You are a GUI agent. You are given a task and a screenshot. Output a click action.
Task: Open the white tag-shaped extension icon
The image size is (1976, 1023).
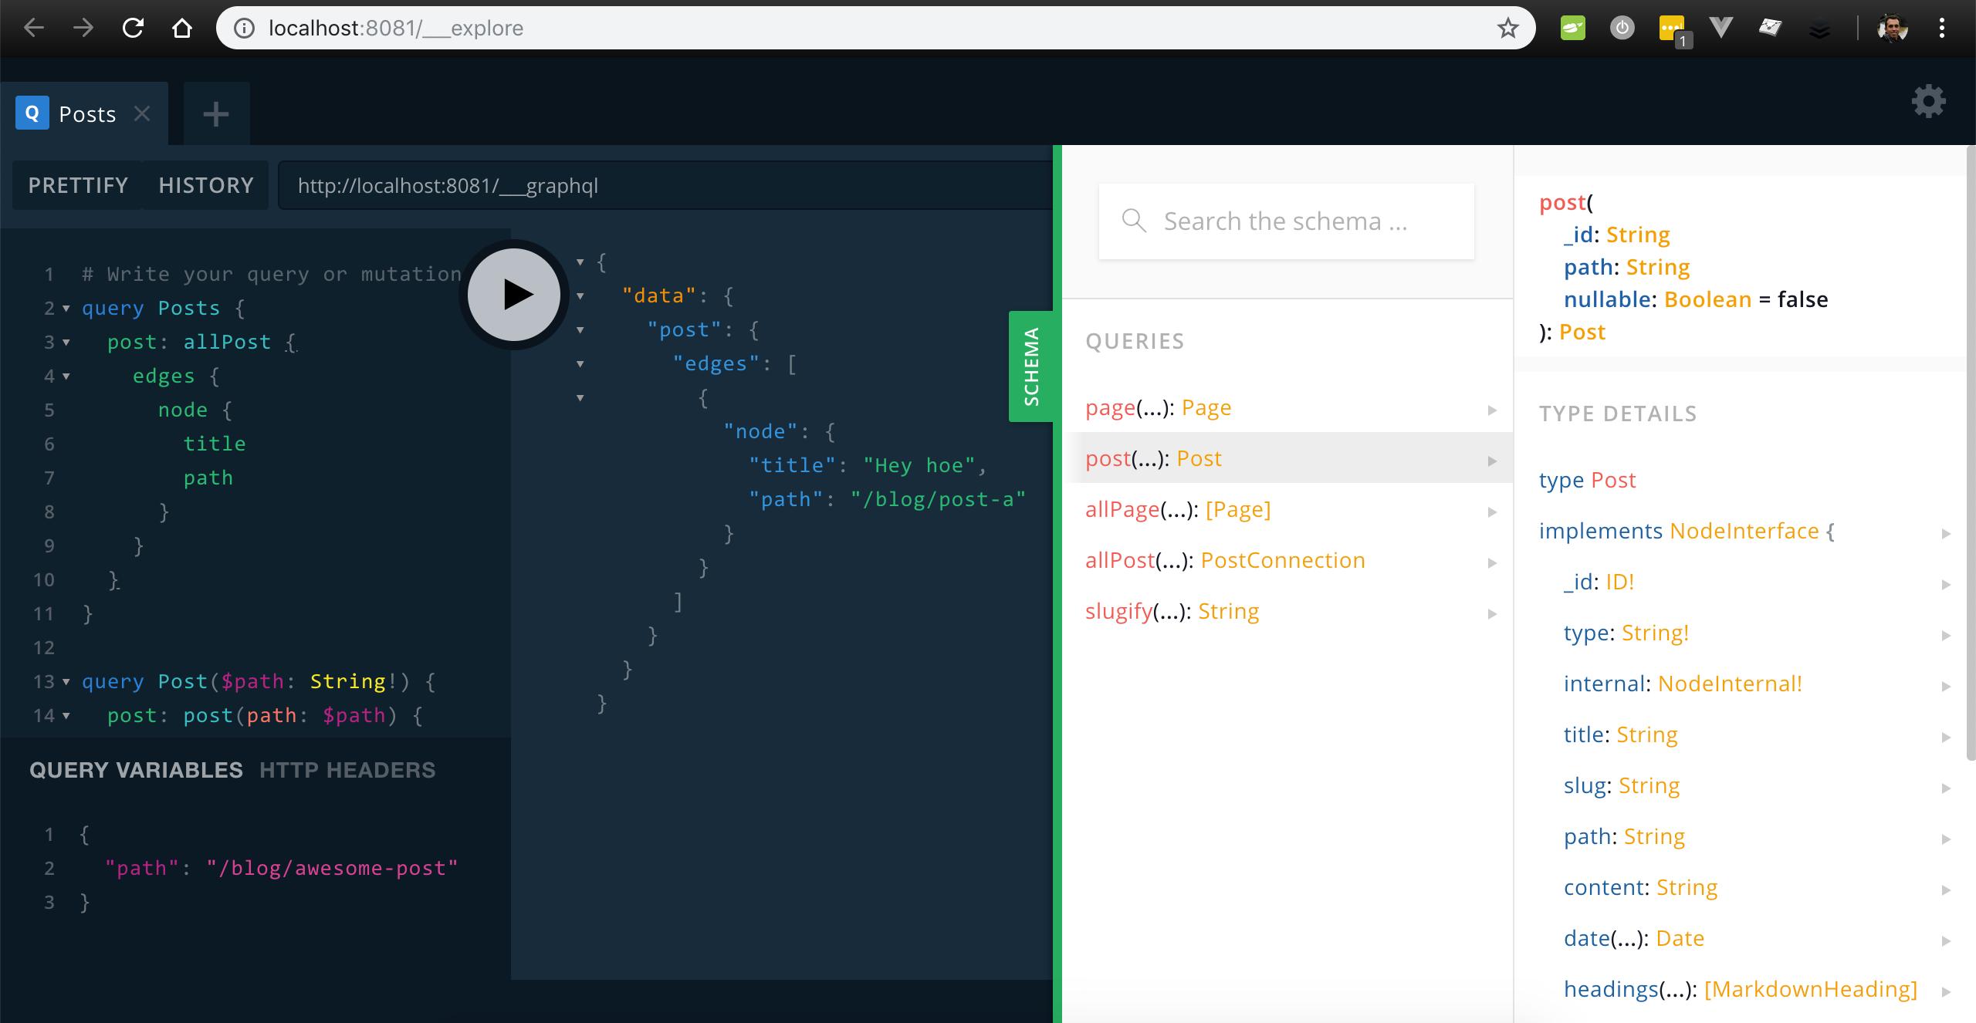click(1770, 29)
